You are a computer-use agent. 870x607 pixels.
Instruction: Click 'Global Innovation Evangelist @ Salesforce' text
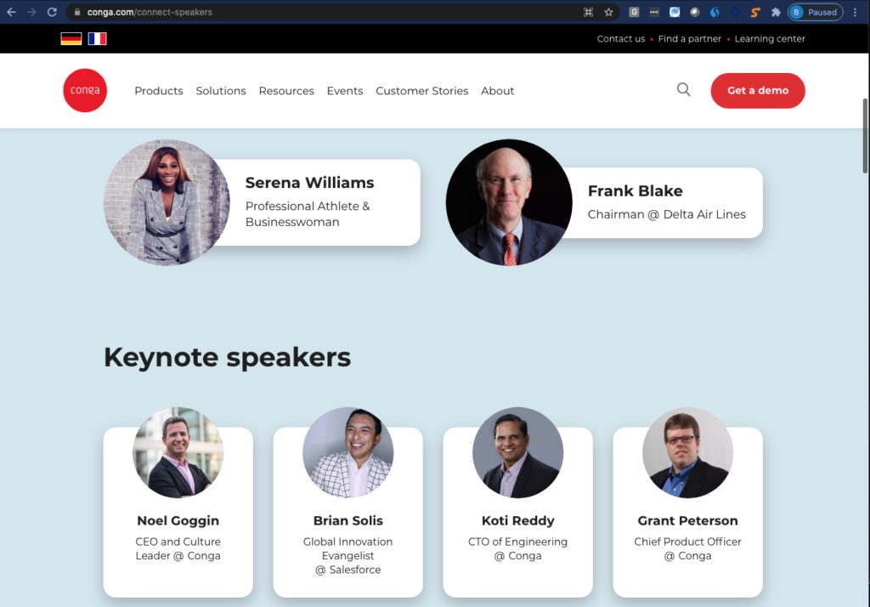[x=347, y=555]
